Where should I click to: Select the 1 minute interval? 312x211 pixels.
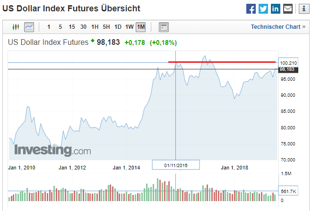[x=49, y=27]
